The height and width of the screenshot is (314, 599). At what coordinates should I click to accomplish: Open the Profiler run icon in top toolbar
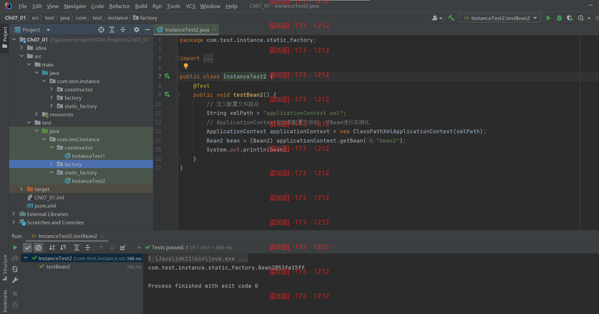pos(581,18)
